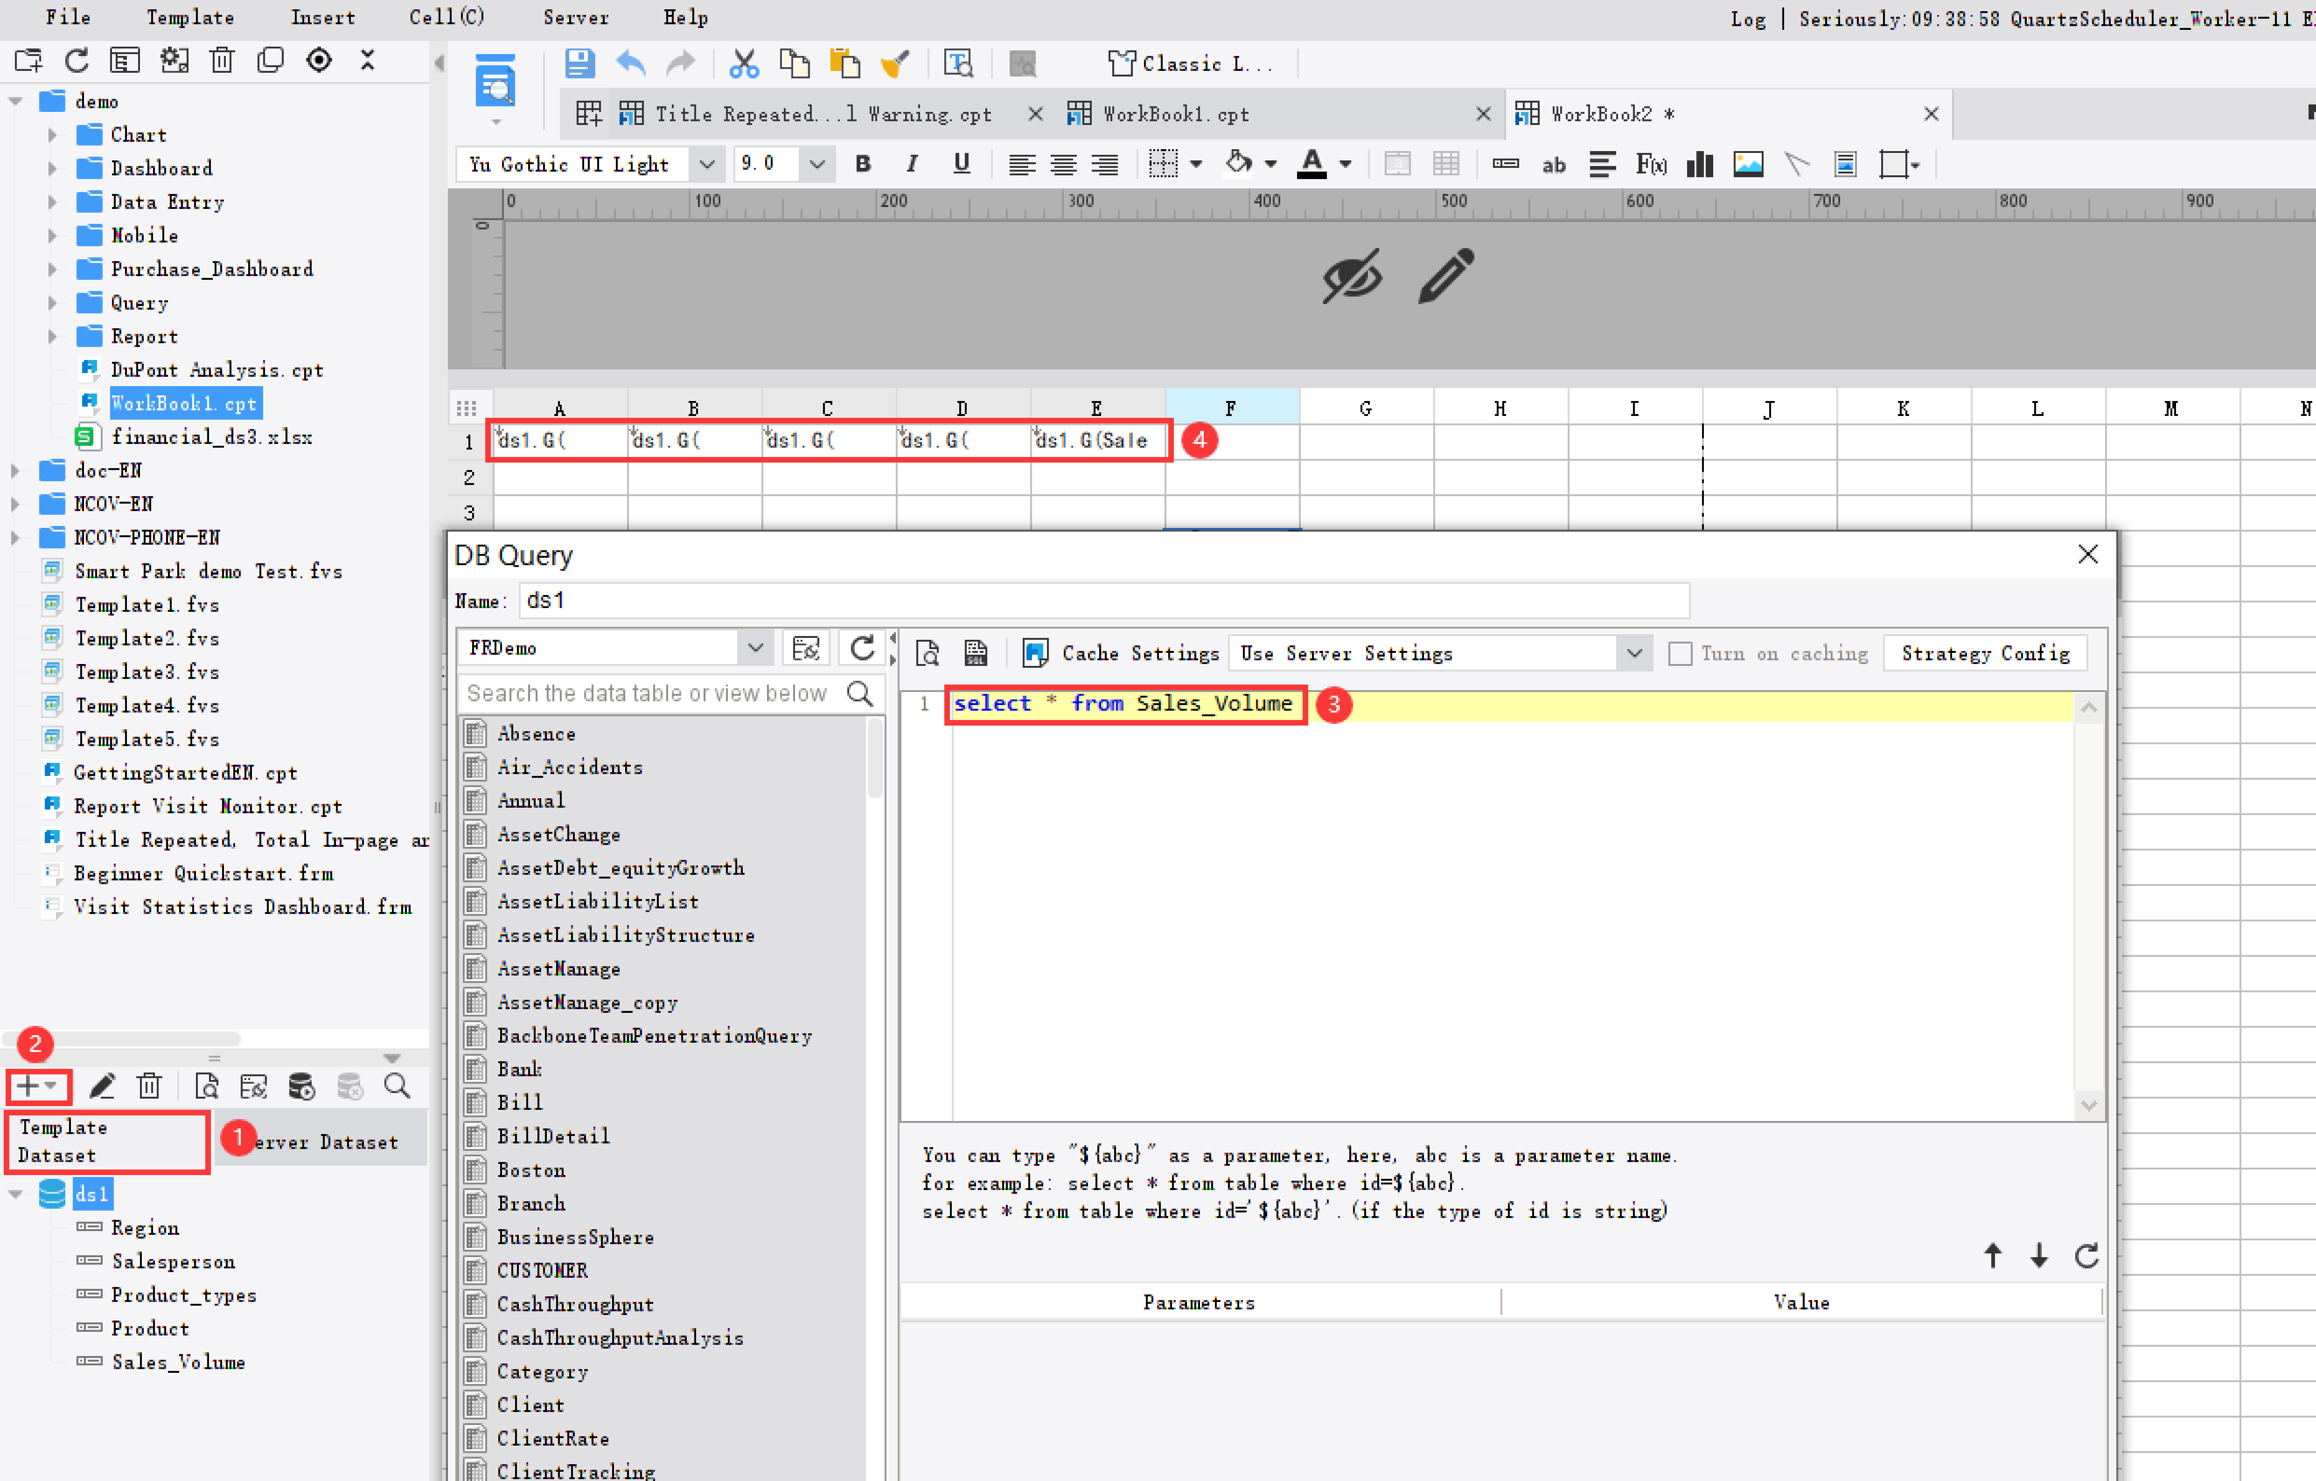The image size is (2316, 1481).
Task: Click Strategy Config button
Action: 1985,653
